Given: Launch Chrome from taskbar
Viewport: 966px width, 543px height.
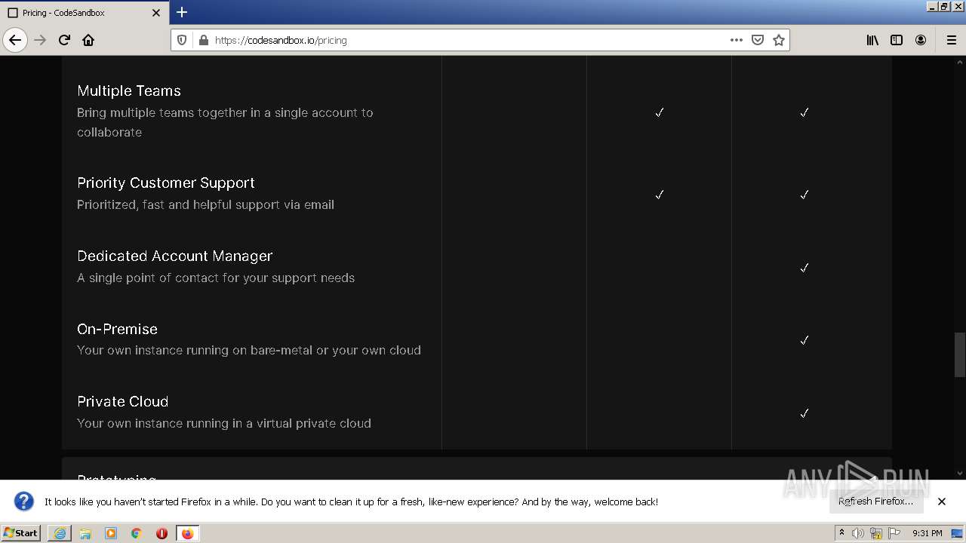Looking at the screenshot, I should [x=137, y=533].
